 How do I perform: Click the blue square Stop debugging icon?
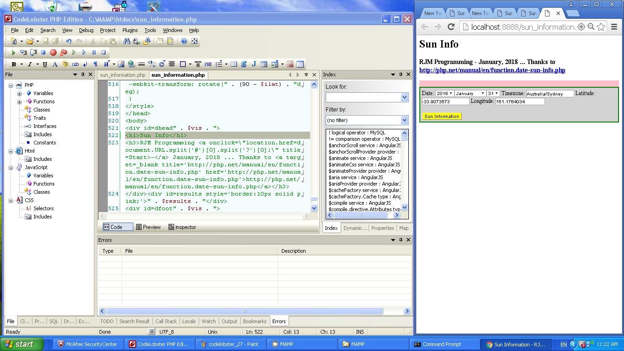point(43,53)
